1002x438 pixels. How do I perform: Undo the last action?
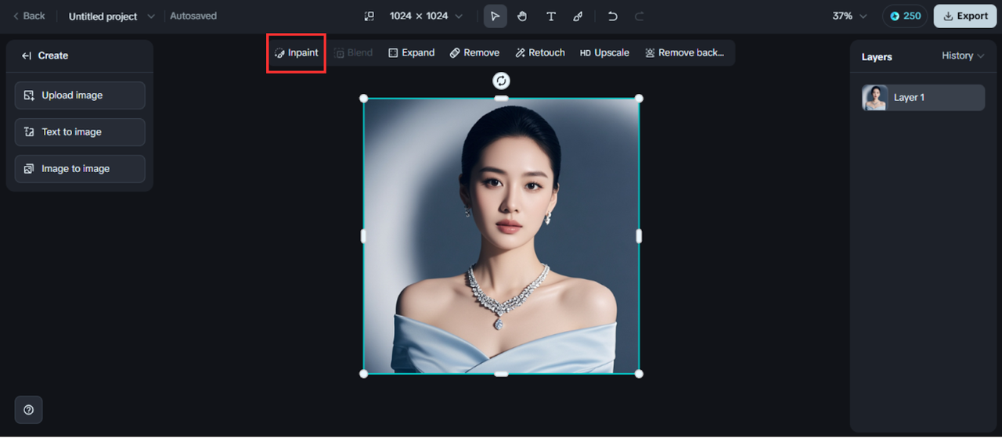(x=613, y=16)
